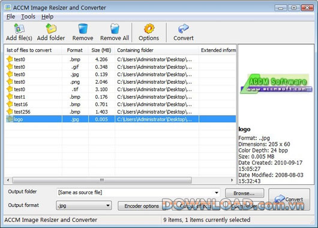Open the Output format .jpg dropdown
Screen dimensions: 318x228
pyautogui.click(x=84, y=206)
